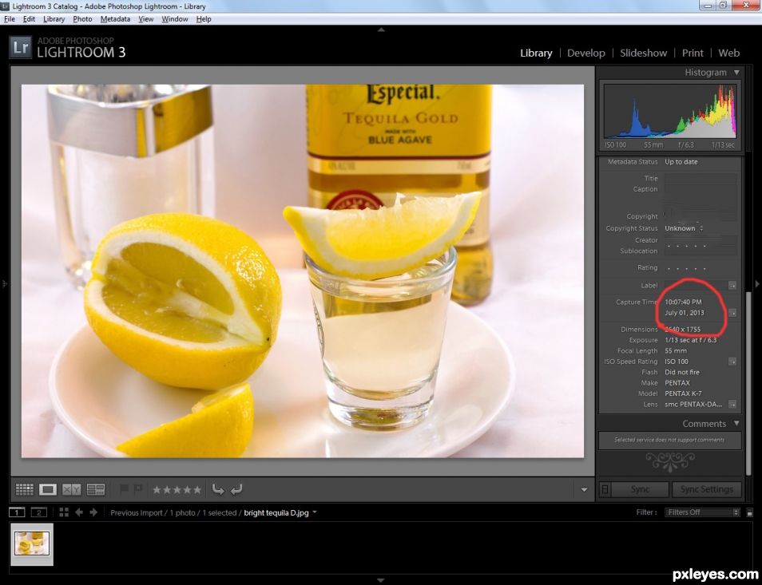Open the Help menu

tap(204, 19)
